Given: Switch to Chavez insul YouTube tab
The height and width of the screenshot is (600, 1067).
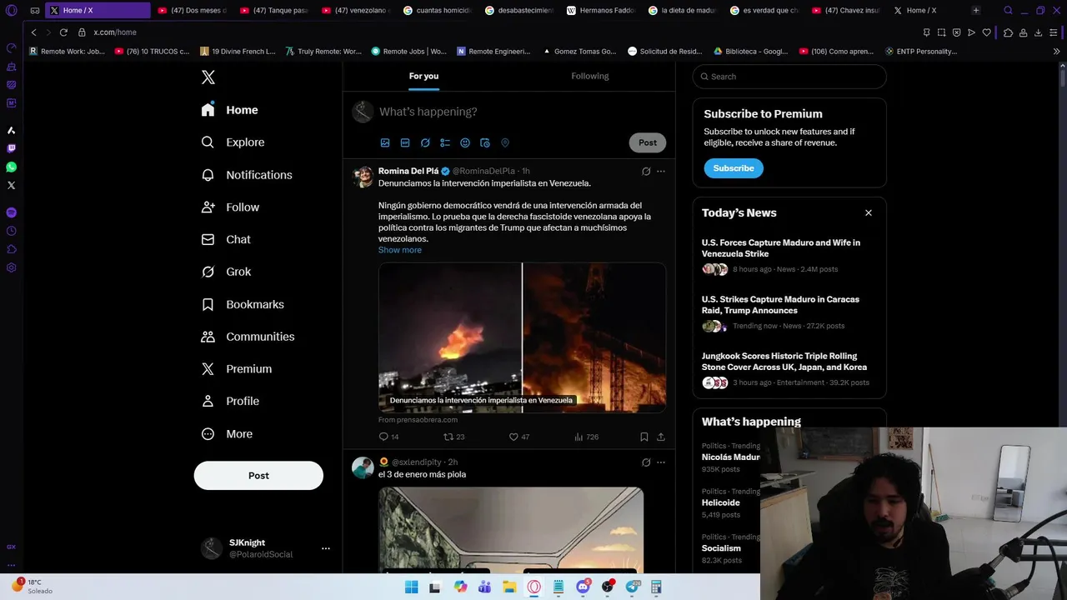Looking at the screenshot, I should 845,11.
